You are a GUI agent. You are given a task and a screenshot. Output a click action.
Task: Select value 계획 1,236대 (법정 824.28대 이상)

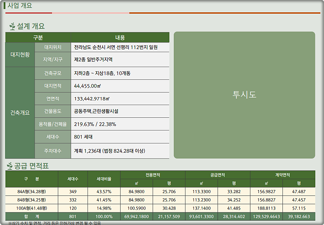[x=109, y=151]
